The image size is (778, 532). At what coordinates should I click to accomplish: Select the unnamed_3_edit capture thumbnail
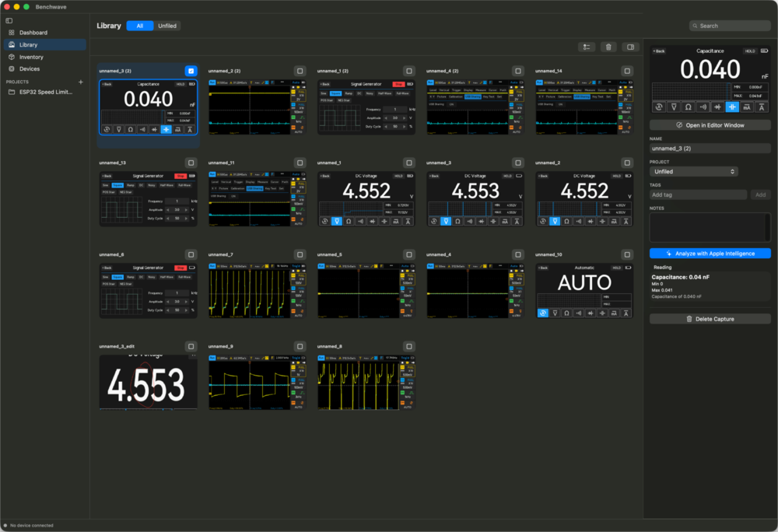coord(149,382)
